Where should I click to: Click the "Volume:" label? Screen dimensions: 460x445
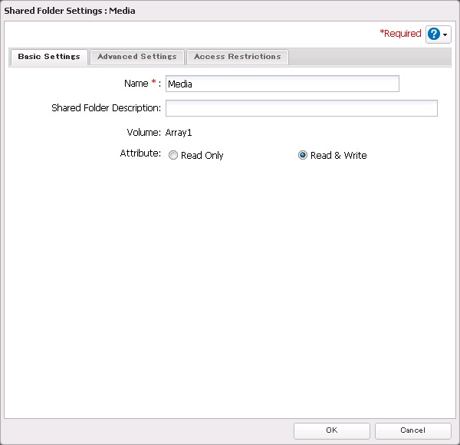click(x=143, y=133)
